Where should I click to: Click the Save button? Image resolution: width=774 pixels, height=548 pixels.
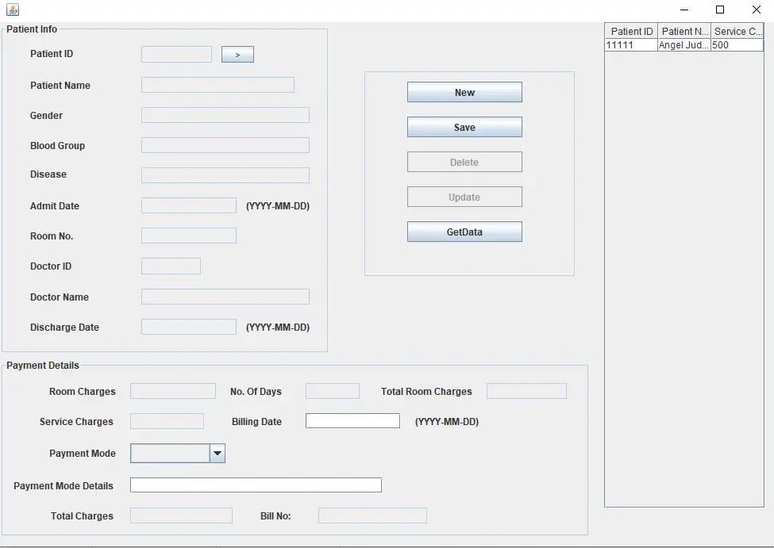tap(464, 127)
